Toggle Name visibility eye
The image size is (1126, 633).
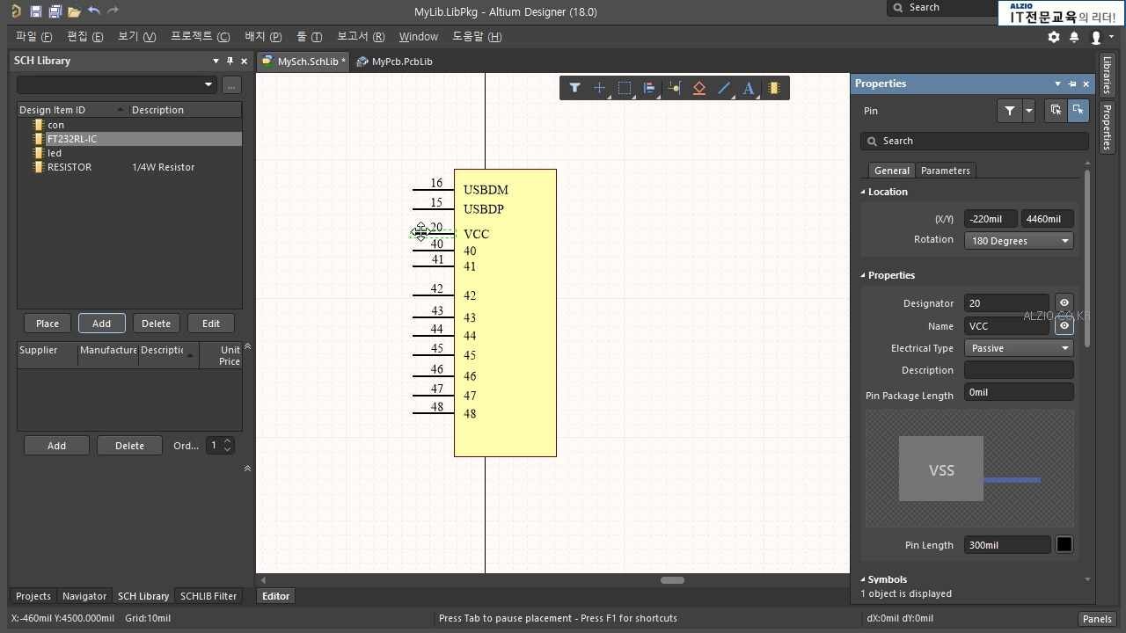[x=1064, y=325]
